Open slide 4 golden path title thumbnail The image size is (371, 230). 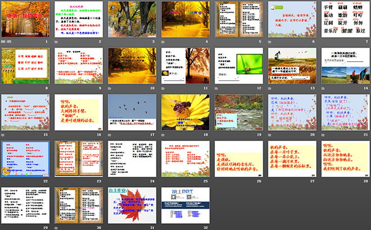[185, 19]
